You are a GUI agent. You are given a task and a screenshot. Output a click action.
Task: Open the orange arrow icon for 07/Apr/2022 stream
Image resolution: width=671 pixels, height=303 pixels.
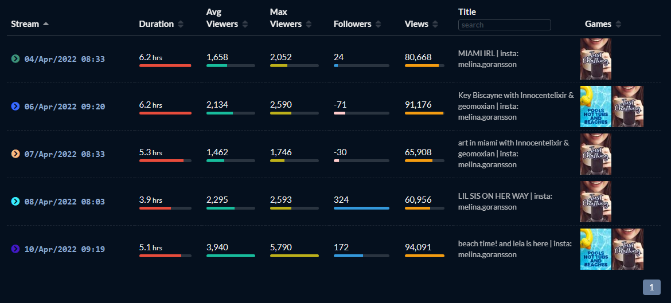coord(15,154)
